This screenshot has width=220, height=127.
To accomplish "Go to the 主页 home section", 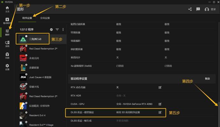I will (7, 9).
